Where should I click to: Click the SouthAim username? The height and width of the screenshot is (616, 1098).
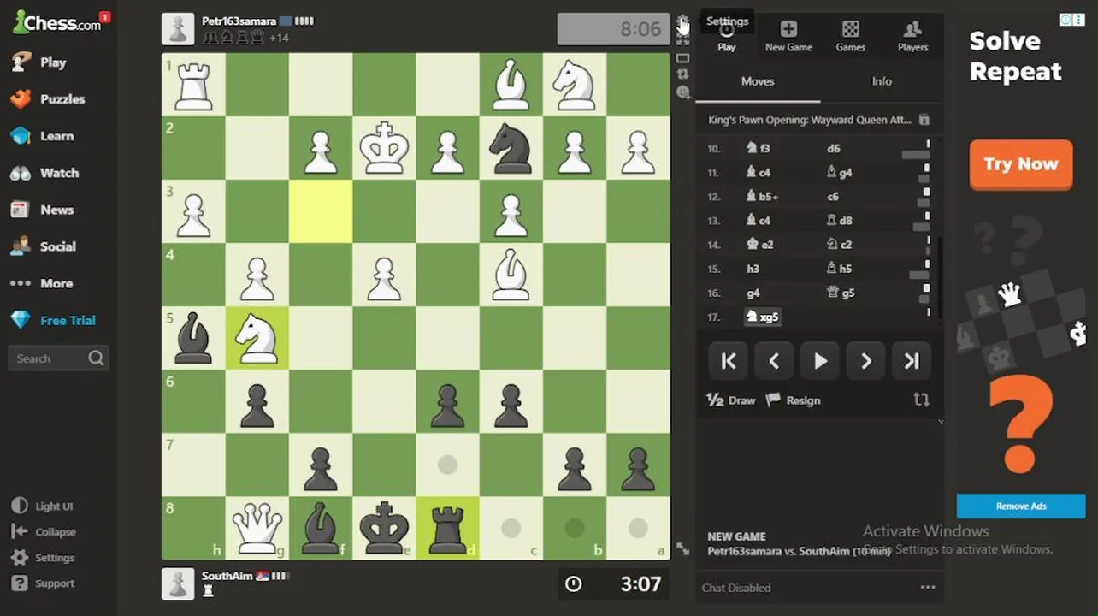(227, 576)
